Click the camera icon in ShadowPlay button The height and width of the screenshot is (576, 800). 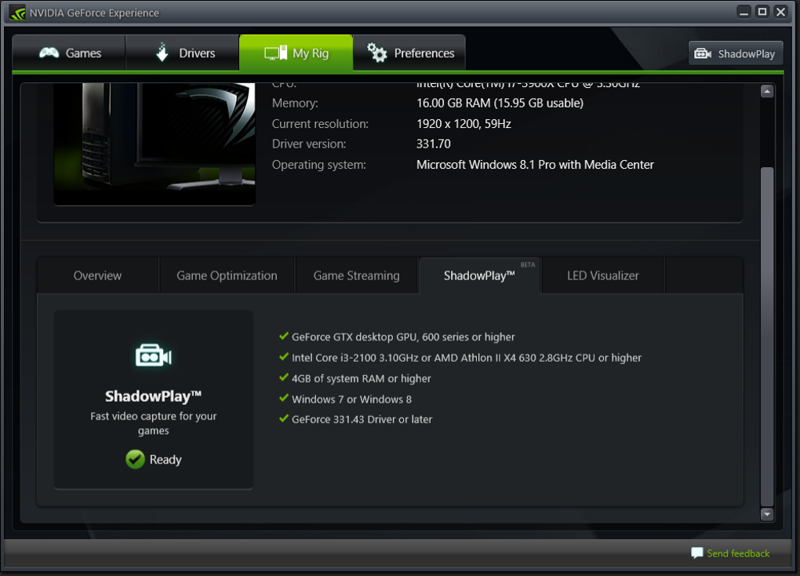click(703, 53)
